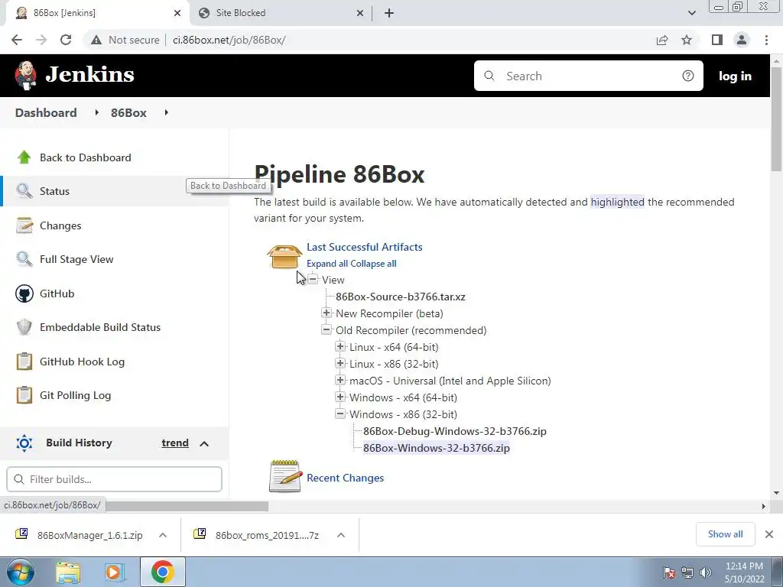Viewport: 783px width, 587px height.
Task: Bookmark this page with the star icon
Action: point(687,40)
